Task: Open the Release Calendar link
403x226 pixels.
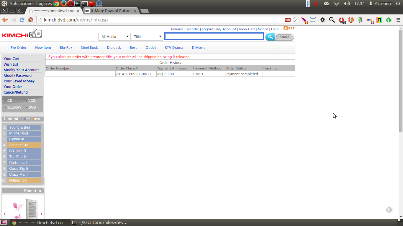Action: (185, 29)
